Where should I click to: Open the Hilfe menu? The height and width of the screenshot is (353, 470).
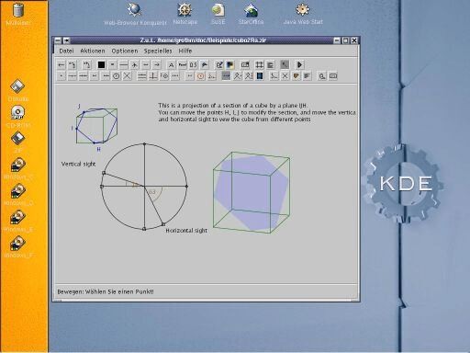click(x=185, y=51)
